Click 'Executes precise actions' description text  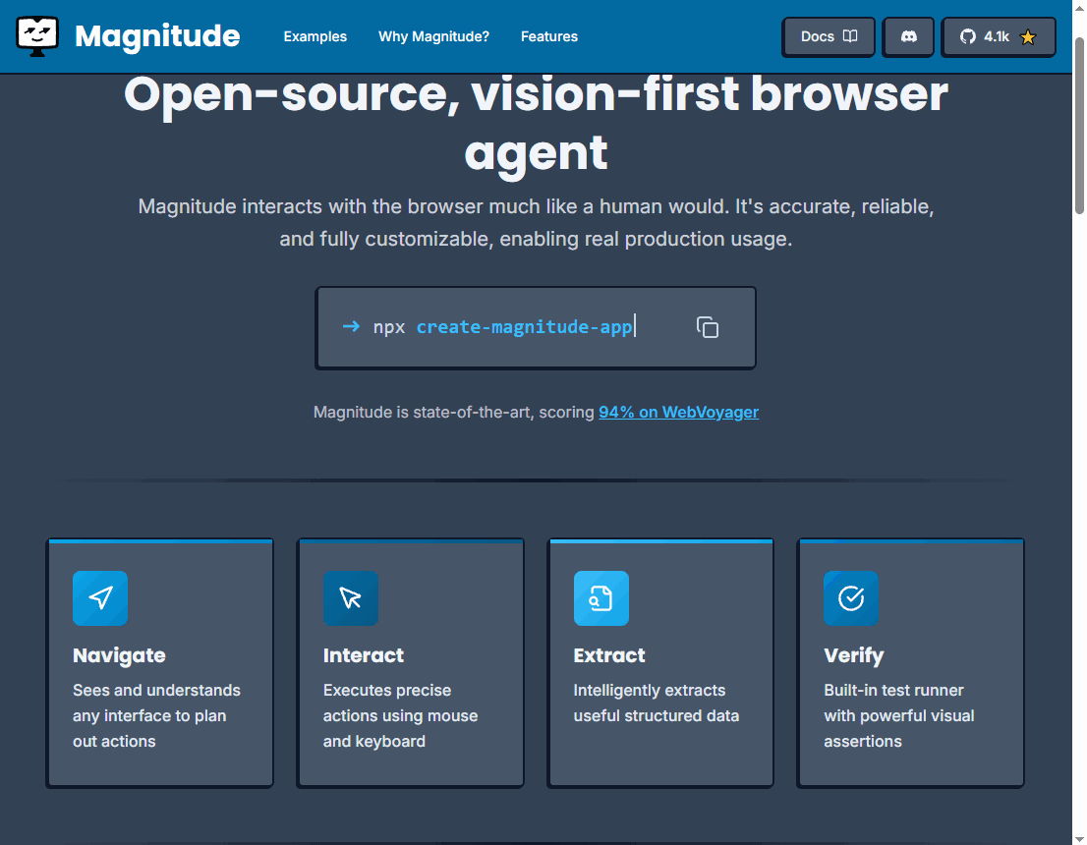[401, 715]
